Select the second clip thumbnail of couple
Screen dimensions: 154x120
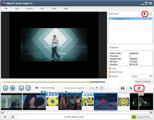pos(34,102)
